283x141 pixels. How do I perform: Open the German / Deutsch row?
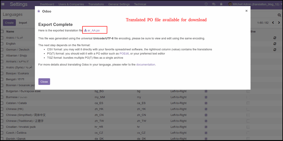[18, 50]
